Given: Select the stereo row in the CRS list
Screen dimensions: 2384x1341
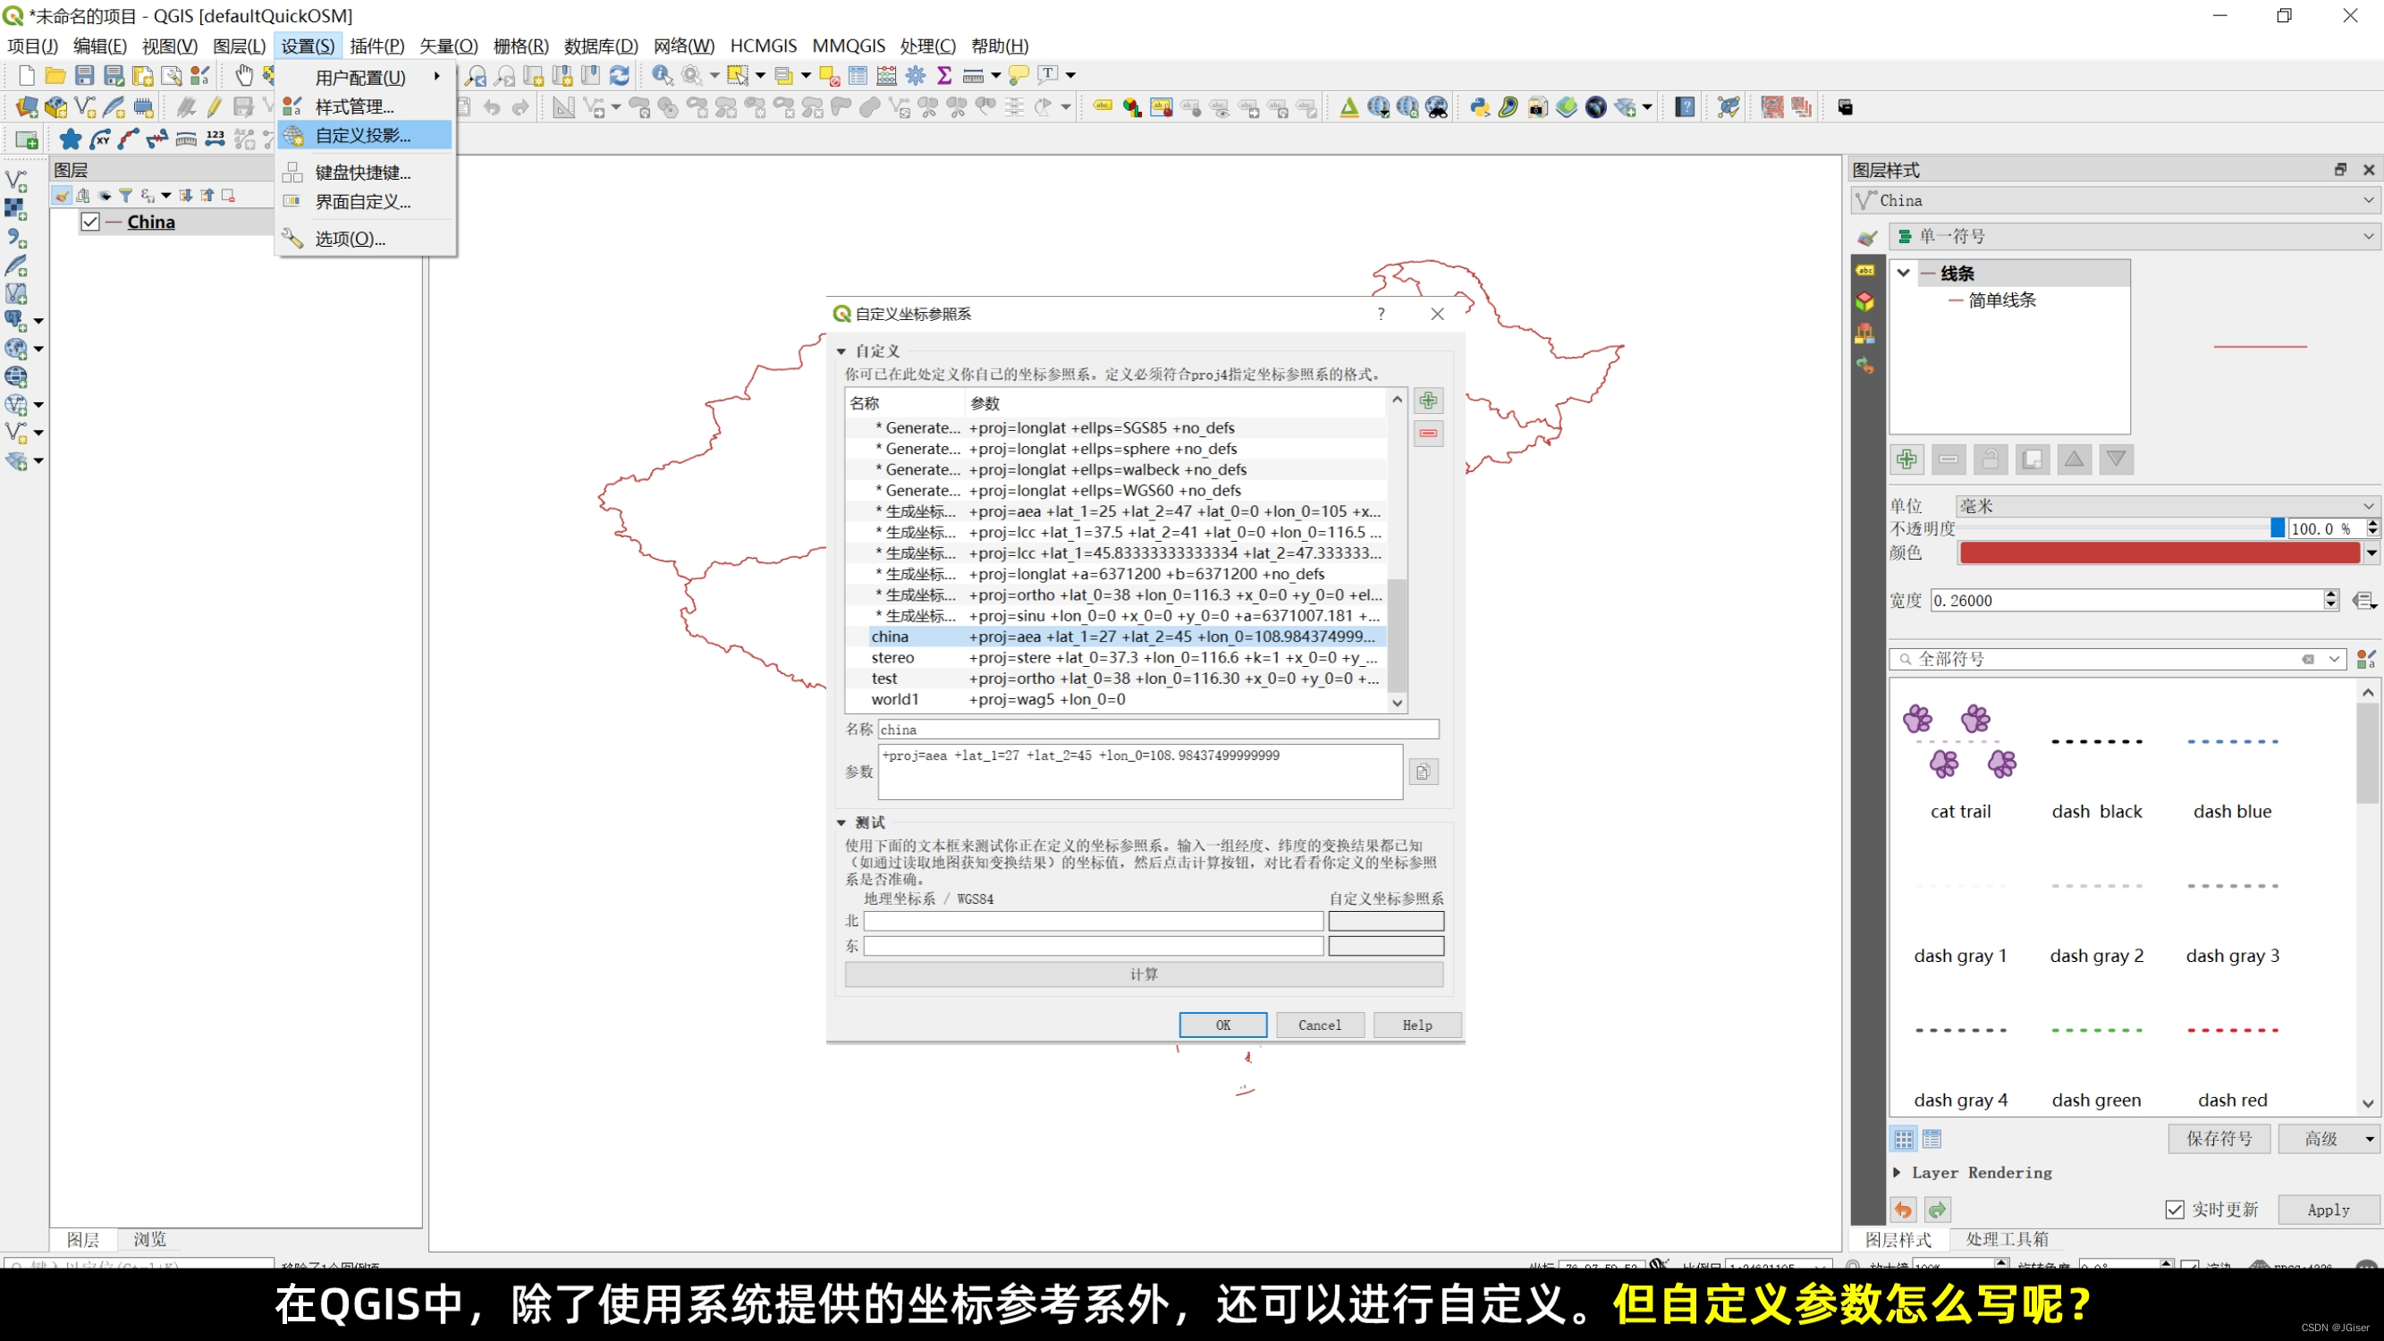Looking at the screenshot, I should coord(1116,657).
